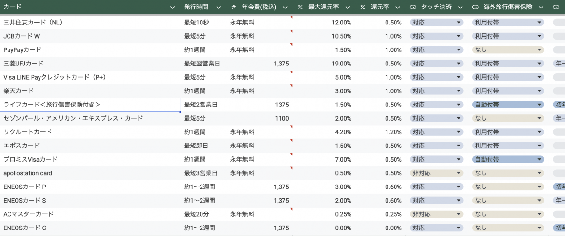The height and width of the screenshot is (236, 565).
Task: Click the number type icon beside 年会費(税込)
Action: click(x=234, y=8)
